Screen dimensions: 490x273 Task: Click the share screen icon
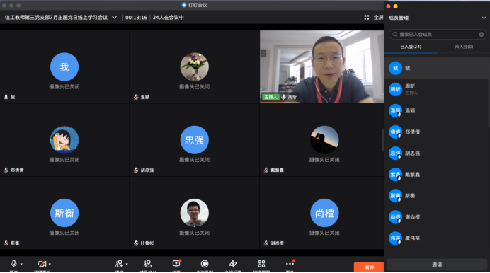[x=176, y=264]
